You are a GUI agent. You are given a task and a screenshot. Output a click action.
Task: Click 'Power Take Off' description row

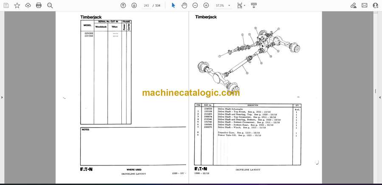tap(239, 135)
